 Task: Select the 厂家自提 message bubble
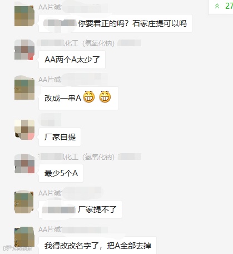click(60, 137)
